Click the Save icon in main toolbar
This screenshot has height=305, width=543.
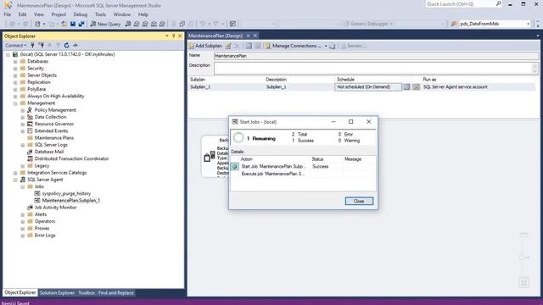pyautogui.click(x=73, y=24)
